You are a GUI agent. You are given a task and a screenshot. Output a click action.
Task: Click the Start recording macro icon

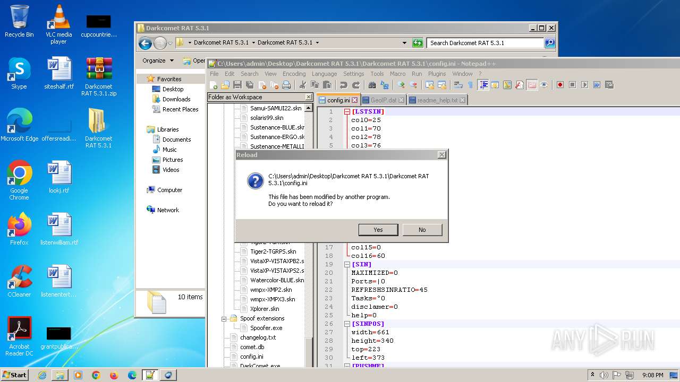coord(560,85)
